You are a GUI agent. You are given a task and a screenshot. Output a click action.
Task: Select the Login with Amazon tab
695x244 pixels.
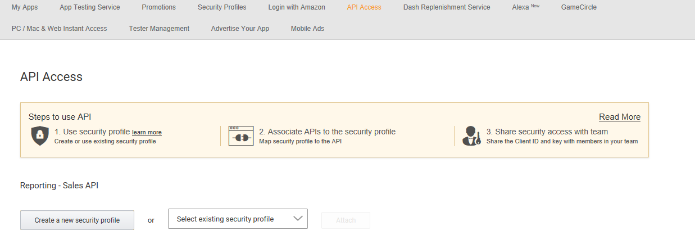point(297,7)
